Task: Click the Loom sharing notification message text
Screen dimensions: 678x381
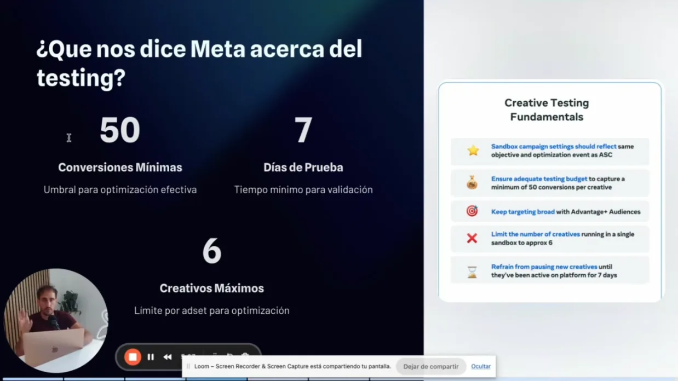Action: coord(292,366)
